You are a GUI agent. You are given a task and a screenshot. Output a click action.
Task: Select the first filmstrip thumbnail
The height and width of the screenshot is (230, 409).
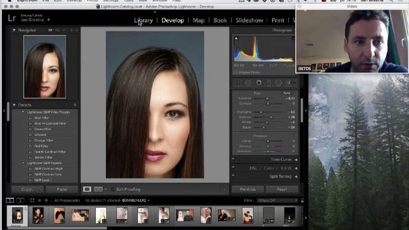point(17,215)
